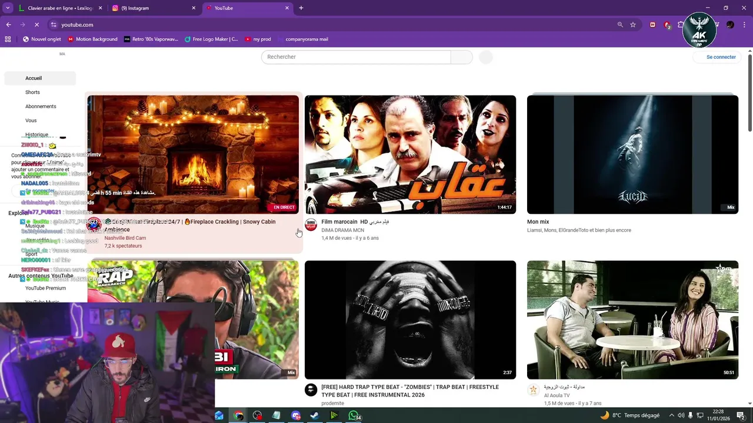Open the Film marocain HD thumbnail
The width and height of the screenshot is (753, 423).
410,155
